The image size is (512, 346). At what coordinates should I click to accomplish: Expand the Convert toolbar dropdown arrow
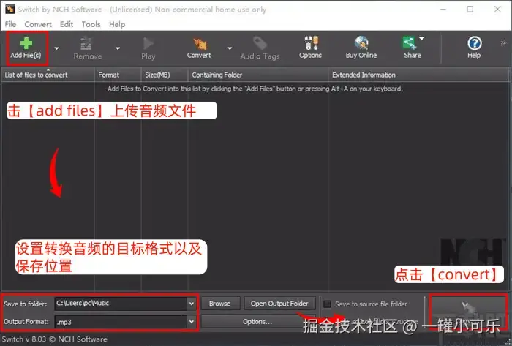pos(230,48)
